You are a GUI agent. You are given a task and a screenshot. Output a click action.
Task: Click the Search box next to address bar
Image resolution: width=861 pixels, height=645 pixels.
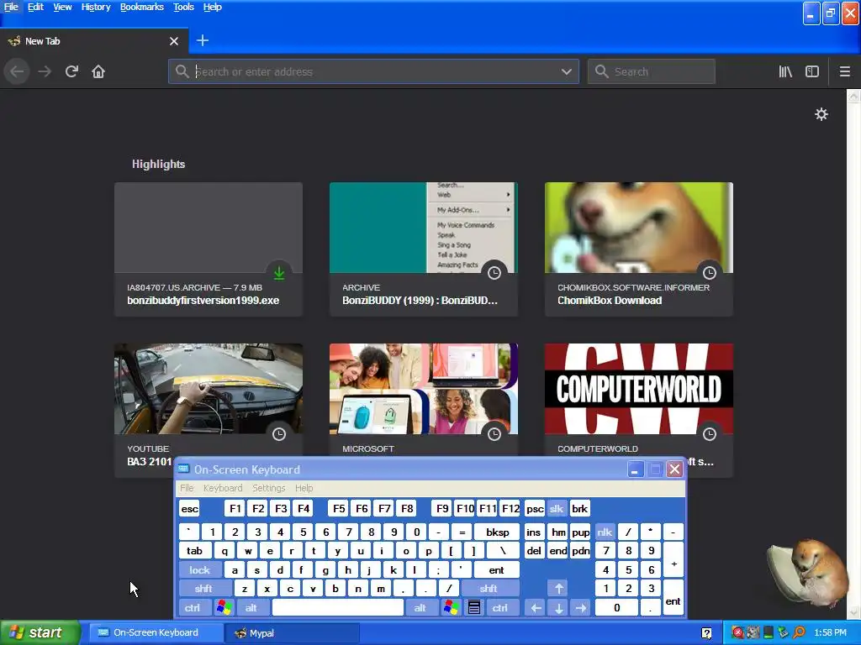point(652,71)
